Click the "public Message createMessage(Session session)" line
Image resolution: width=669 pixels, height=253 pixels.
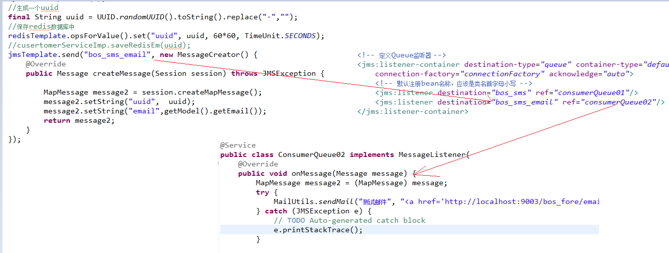coord(175,73)
